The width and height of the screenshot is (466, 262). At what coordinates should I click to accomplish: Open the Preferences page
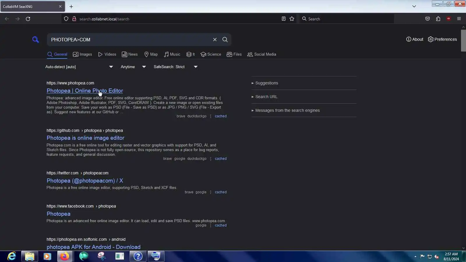pos(442,39)
